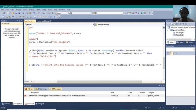Viewport: 196px width, 110px height.
Task: Click the Properties object selector field
Action: click(180, 50)
